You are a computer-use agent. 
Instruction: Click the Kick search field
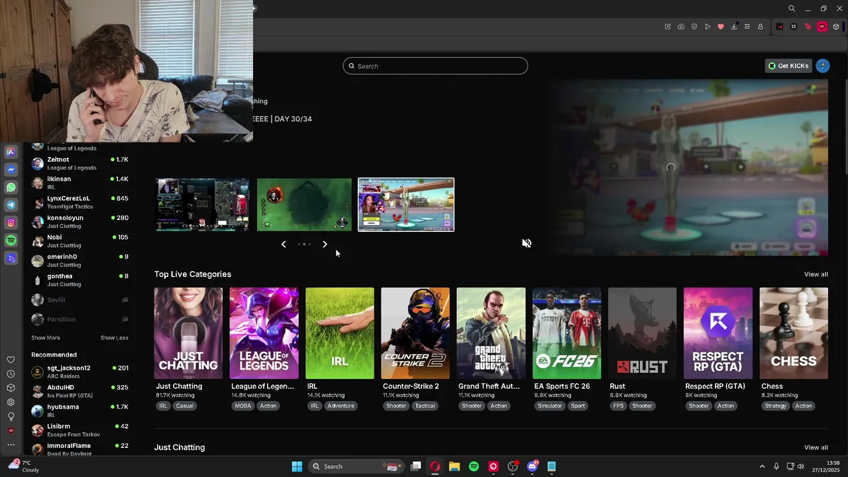coord(435,66)
